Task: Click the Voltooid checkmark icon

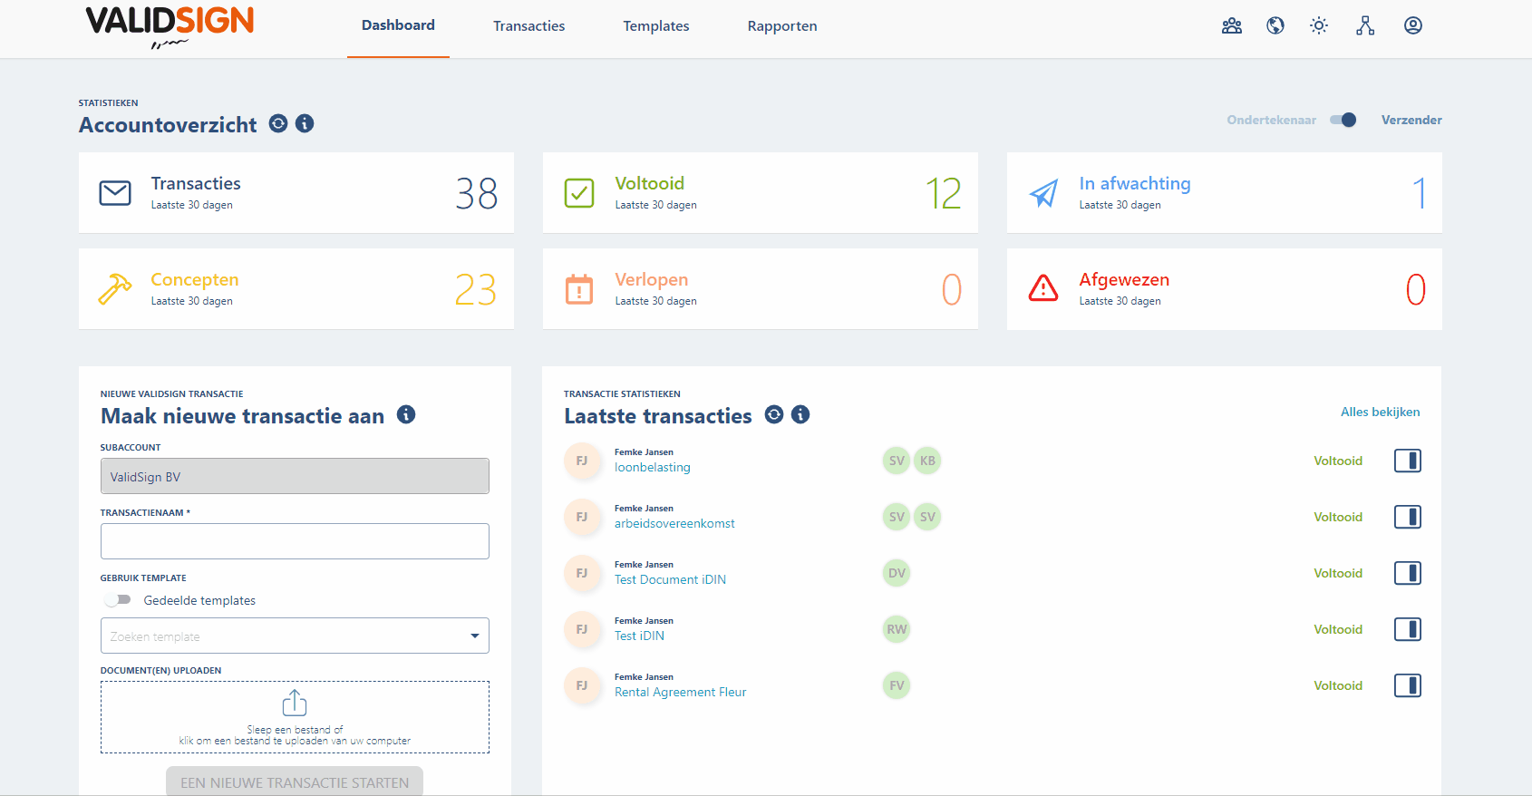Action: [x=579, y=193]
